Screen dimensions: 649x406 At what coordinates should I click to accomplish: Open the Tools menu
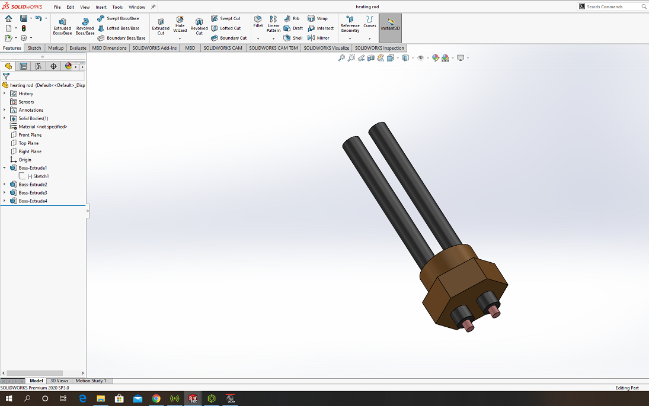(x=117, y=7)
